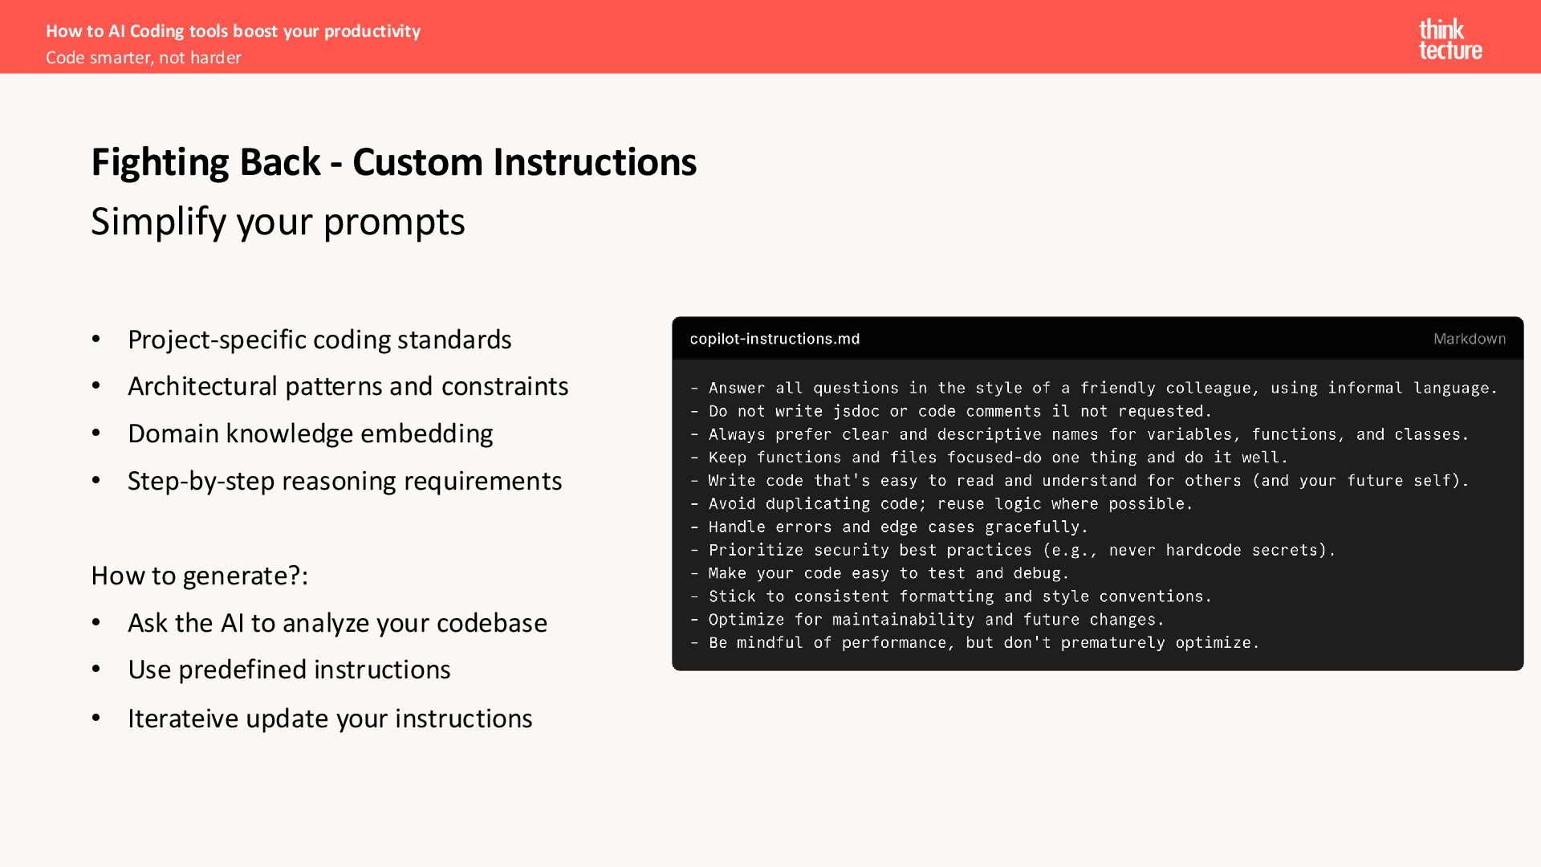This screenshot has height=867, width=1541.
Task: Click the header title about AI Coding tools
Action: coord(233,31)
